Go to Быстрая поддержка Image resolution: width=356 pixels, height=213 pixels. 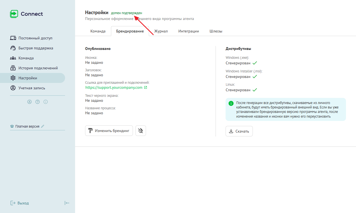point(36,48)
